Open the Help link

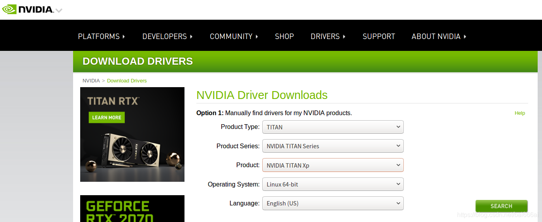click(x=520, y=113)
